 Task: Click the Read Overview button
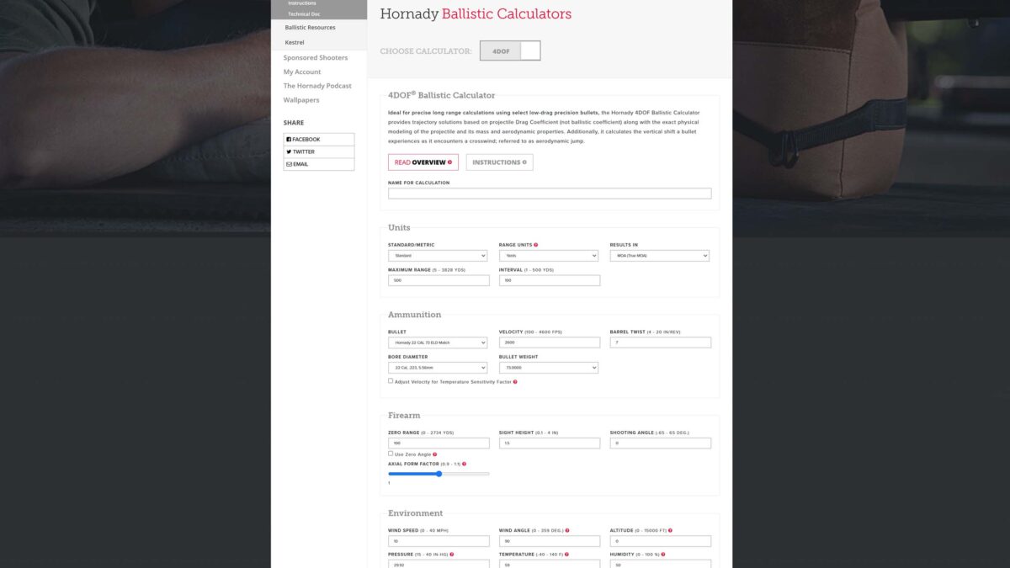pos(423,162)
